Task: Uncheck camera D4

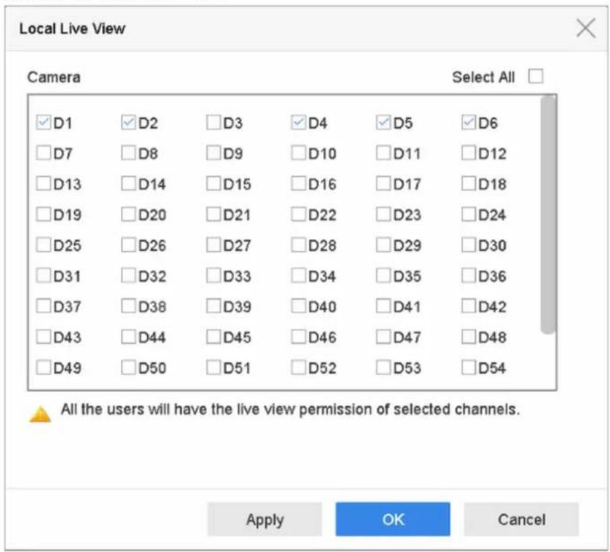Action: [x=298, y=122]
